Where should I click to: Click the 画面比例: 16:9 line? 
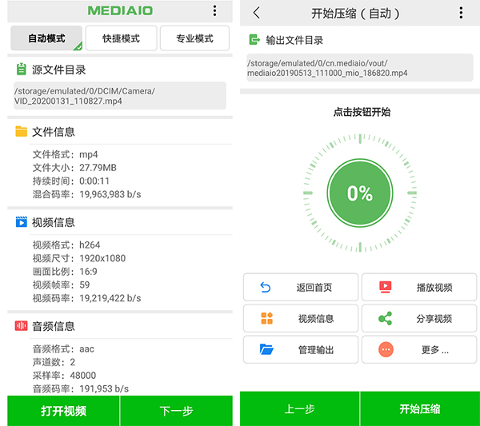(65, 272)
